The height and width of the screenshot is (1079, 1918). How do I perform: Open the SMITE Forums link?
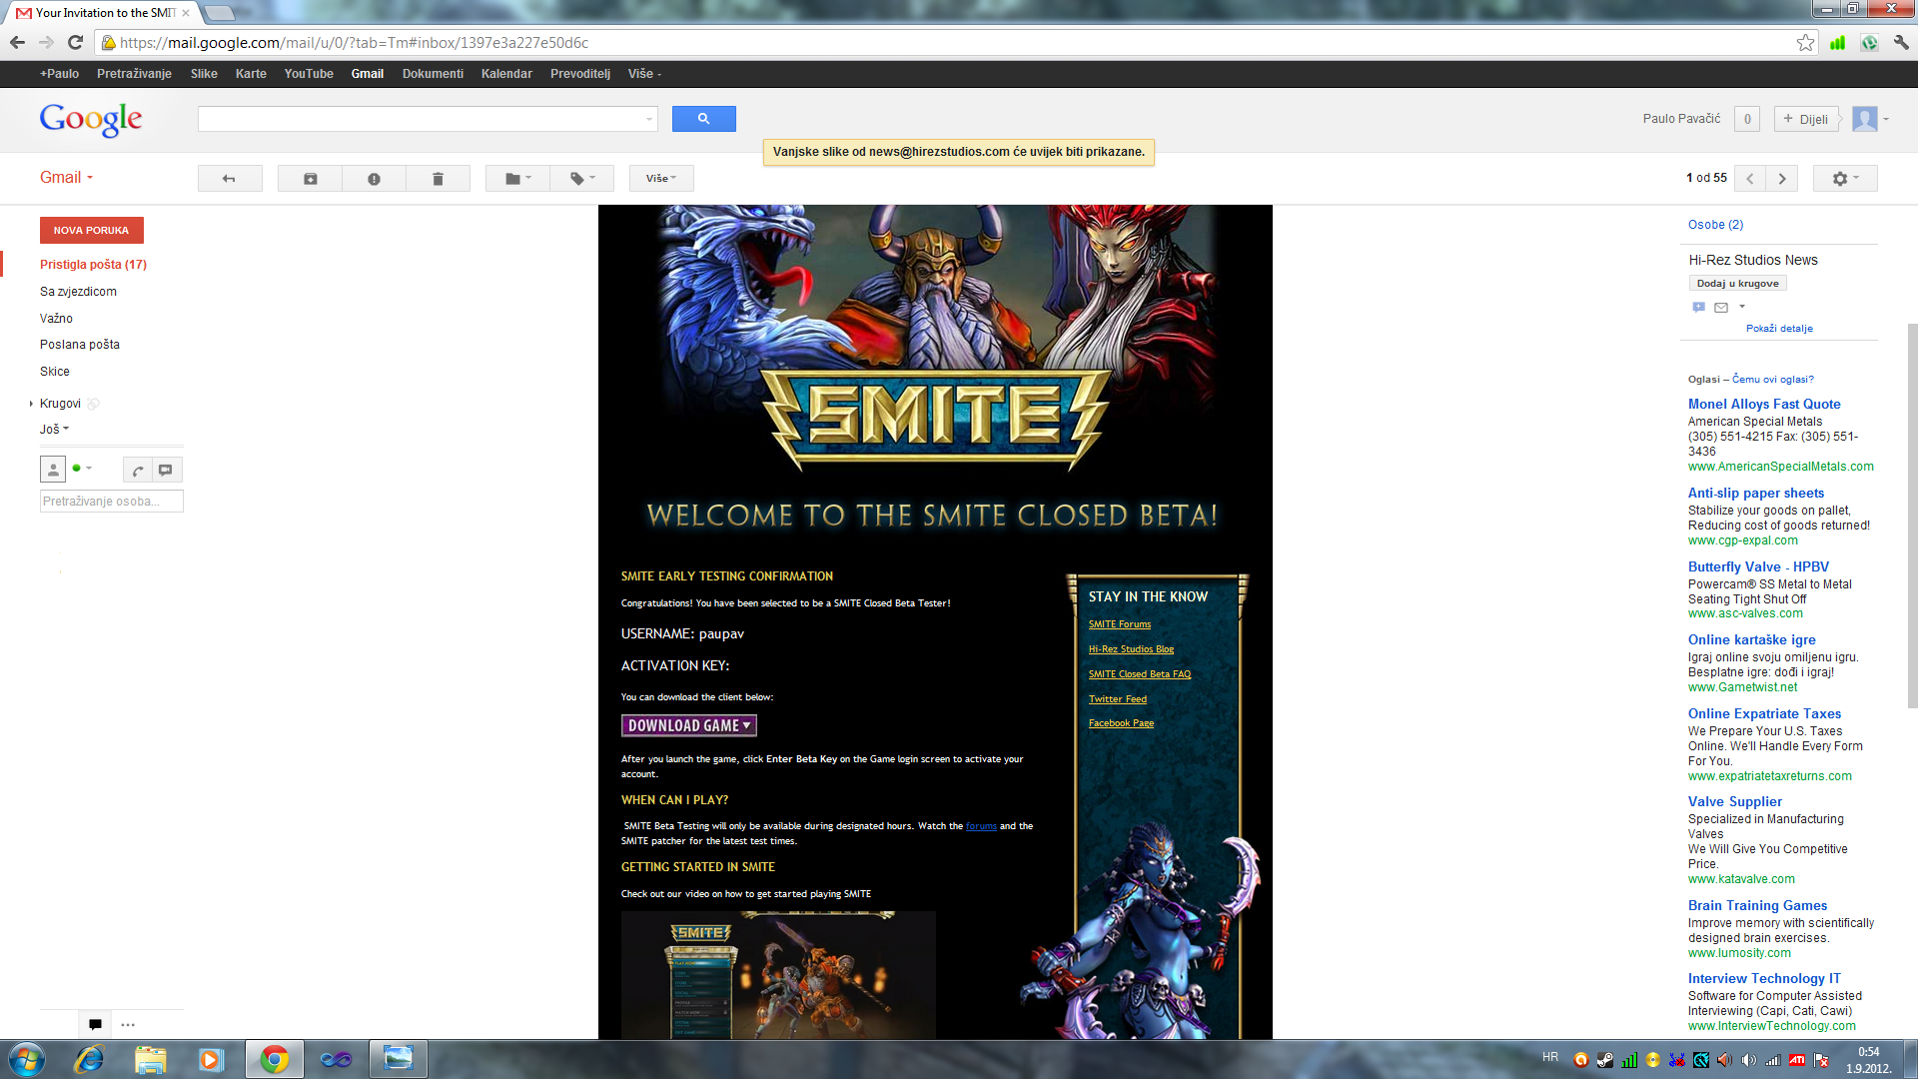click(1119, 624)
